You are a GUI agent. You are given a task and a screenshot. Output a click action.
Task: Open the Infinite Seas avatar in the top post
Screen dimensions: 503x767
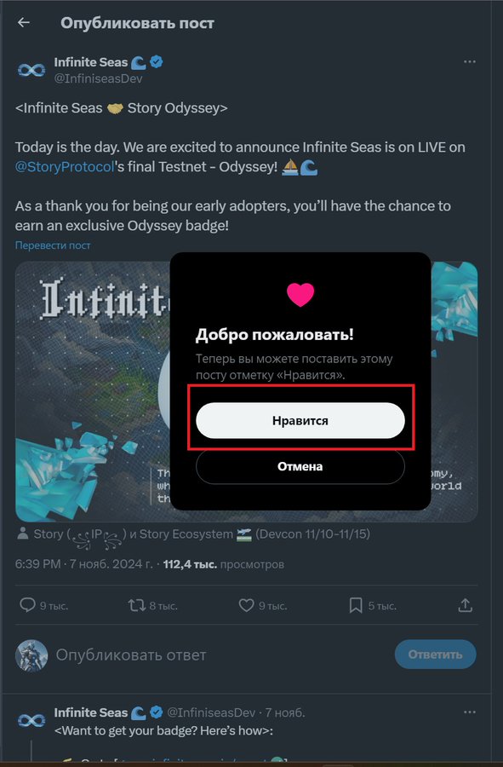pos(31,70)
